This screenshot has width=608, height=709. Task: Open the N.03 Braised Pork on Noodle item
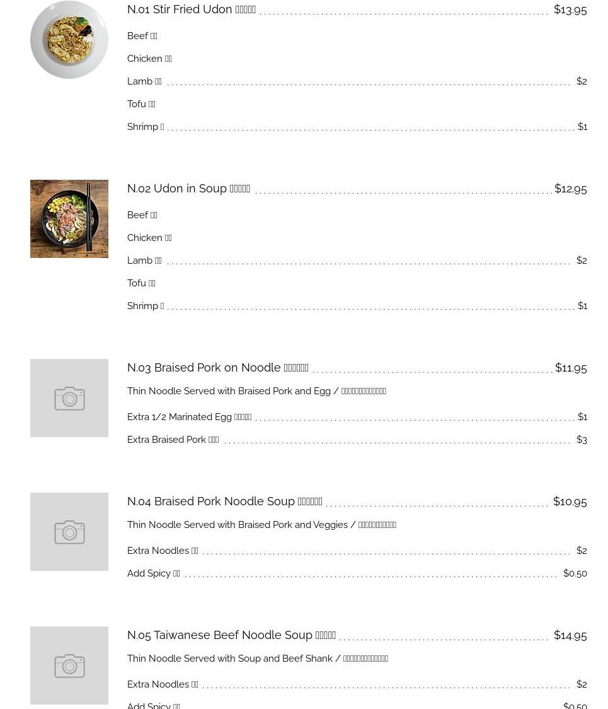pyautogui.click(x=217, y=368)
